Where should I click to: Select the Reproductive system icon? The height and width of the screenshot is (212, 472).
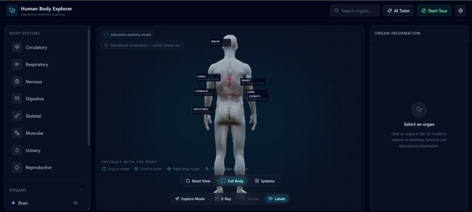pyautogui.click(x=17, y=167)
